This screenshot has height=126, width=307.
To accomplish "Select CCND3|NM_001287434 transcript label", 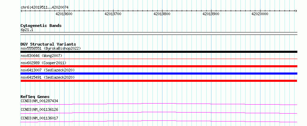I will [x=39, y=101].
